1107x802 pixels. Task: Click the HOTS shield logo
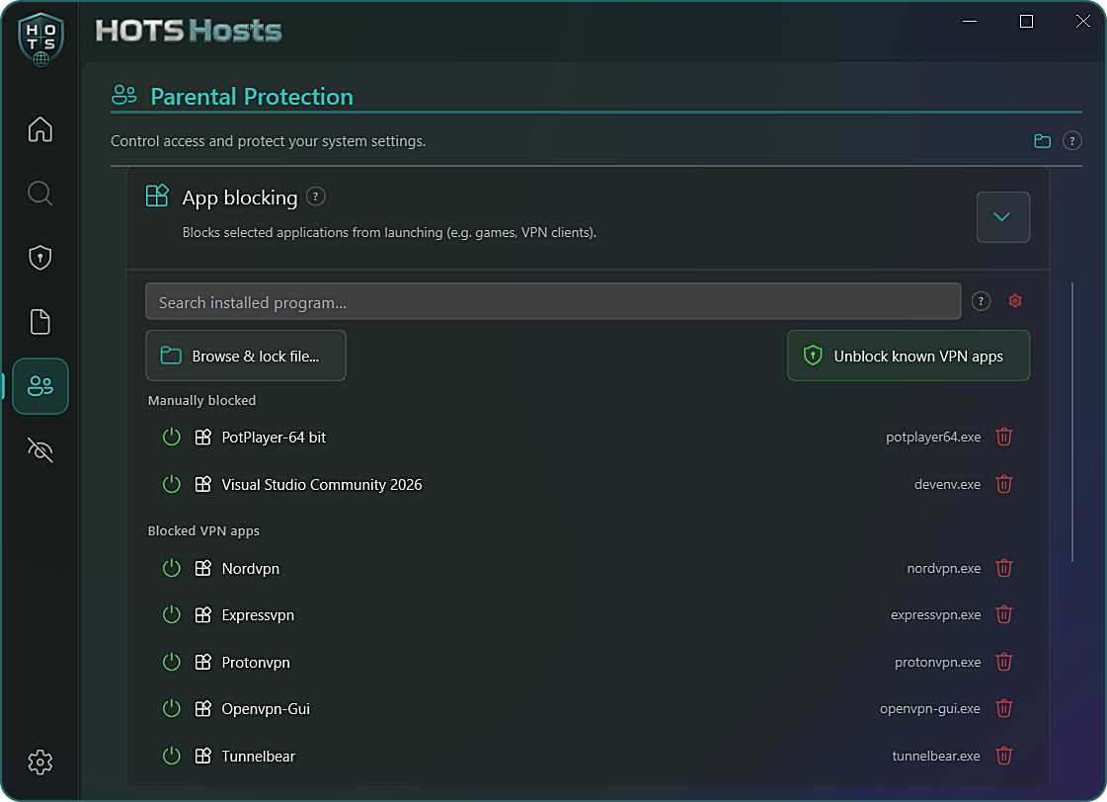click(40, 40)
